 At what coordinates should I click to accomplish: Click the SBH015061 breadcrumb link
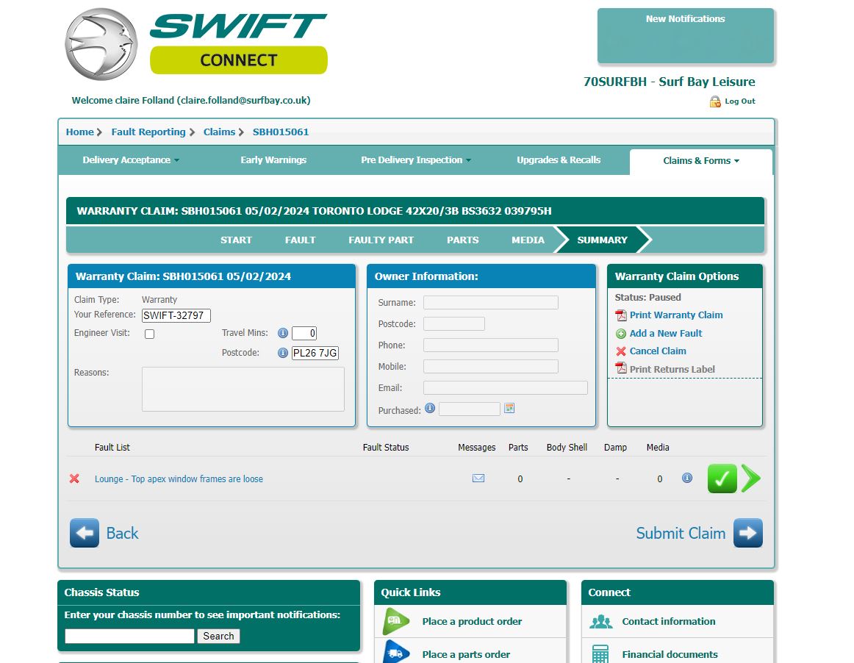click(281, 132)
